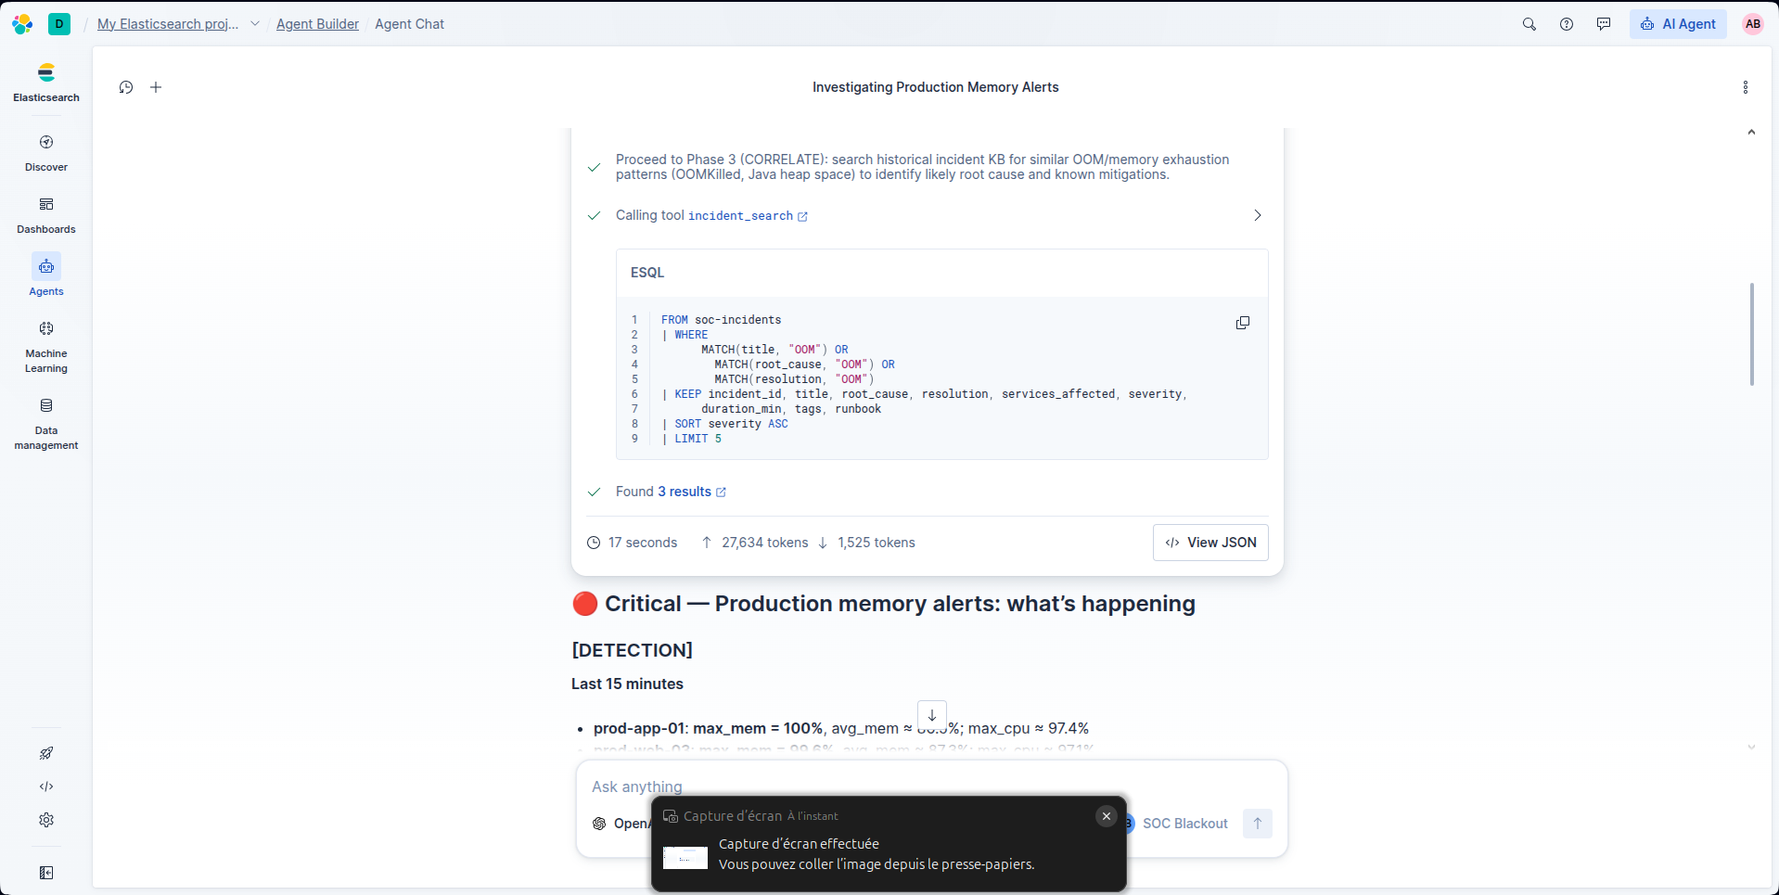Open the AI Agent button
Image resolution: width=1779 pixels, height=895 pixels.
[1678, 24]
